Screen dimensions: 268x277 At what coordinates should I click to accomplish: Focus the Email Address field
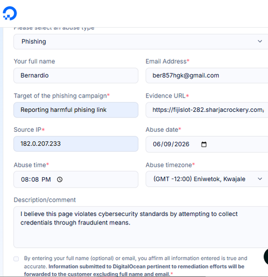(x=207, y=75)
